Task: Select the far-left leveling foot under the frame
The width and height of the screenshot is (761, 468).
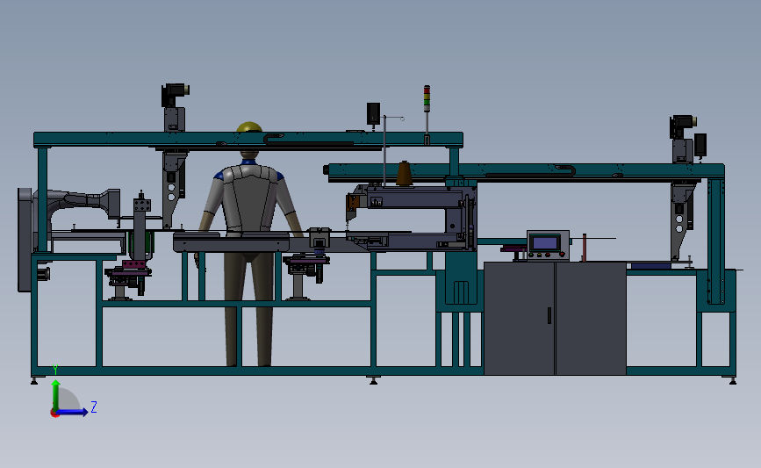Action: coord(34,381)
